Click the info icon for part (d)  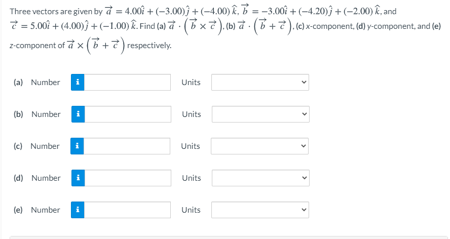point(78,178)
